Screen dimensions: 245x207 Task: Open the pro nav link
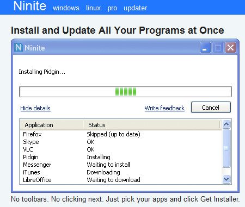112,8
